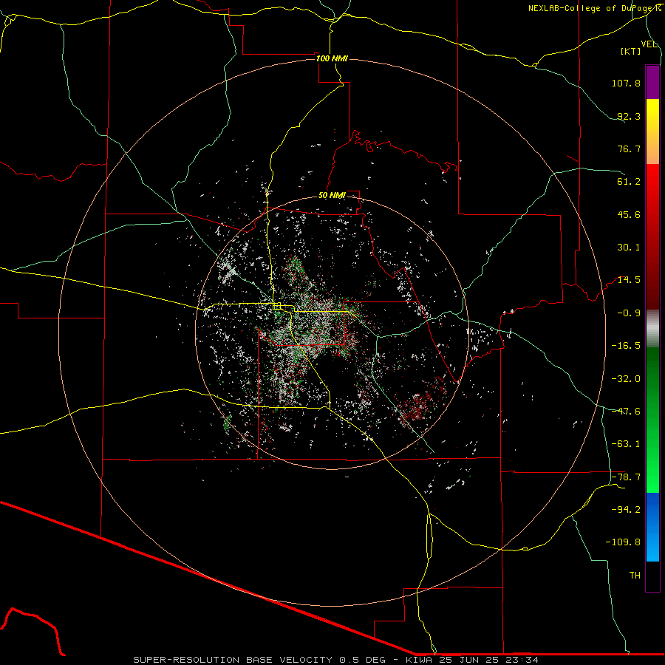The width and height of the screenshot is (665, 665).
Task: Select the blue segment of the color bar
Action: (652, 527)
